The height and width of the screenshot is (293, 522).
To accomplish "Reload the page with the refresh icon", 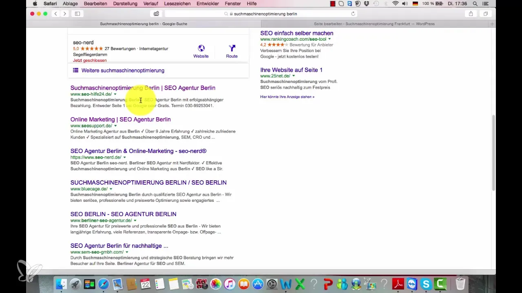I will (x=353, y=13).
